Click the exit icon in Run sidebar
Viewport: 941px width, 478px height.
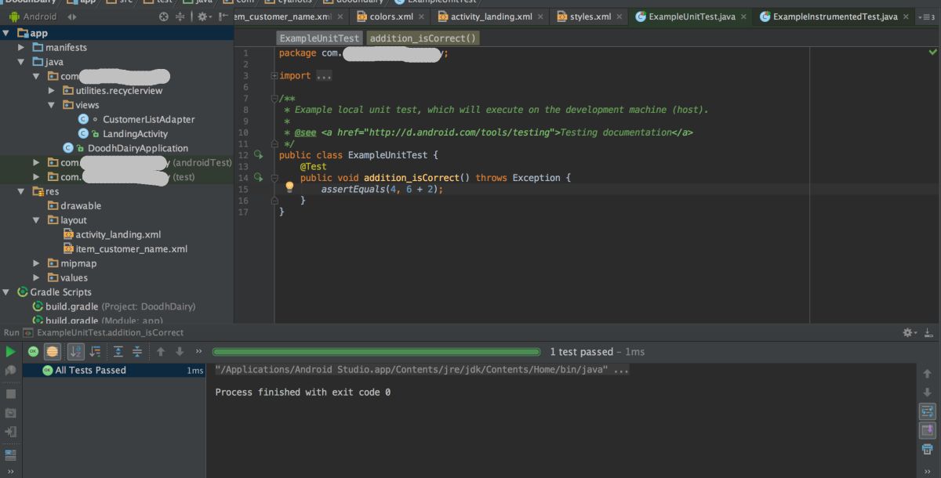pos(10,432)
